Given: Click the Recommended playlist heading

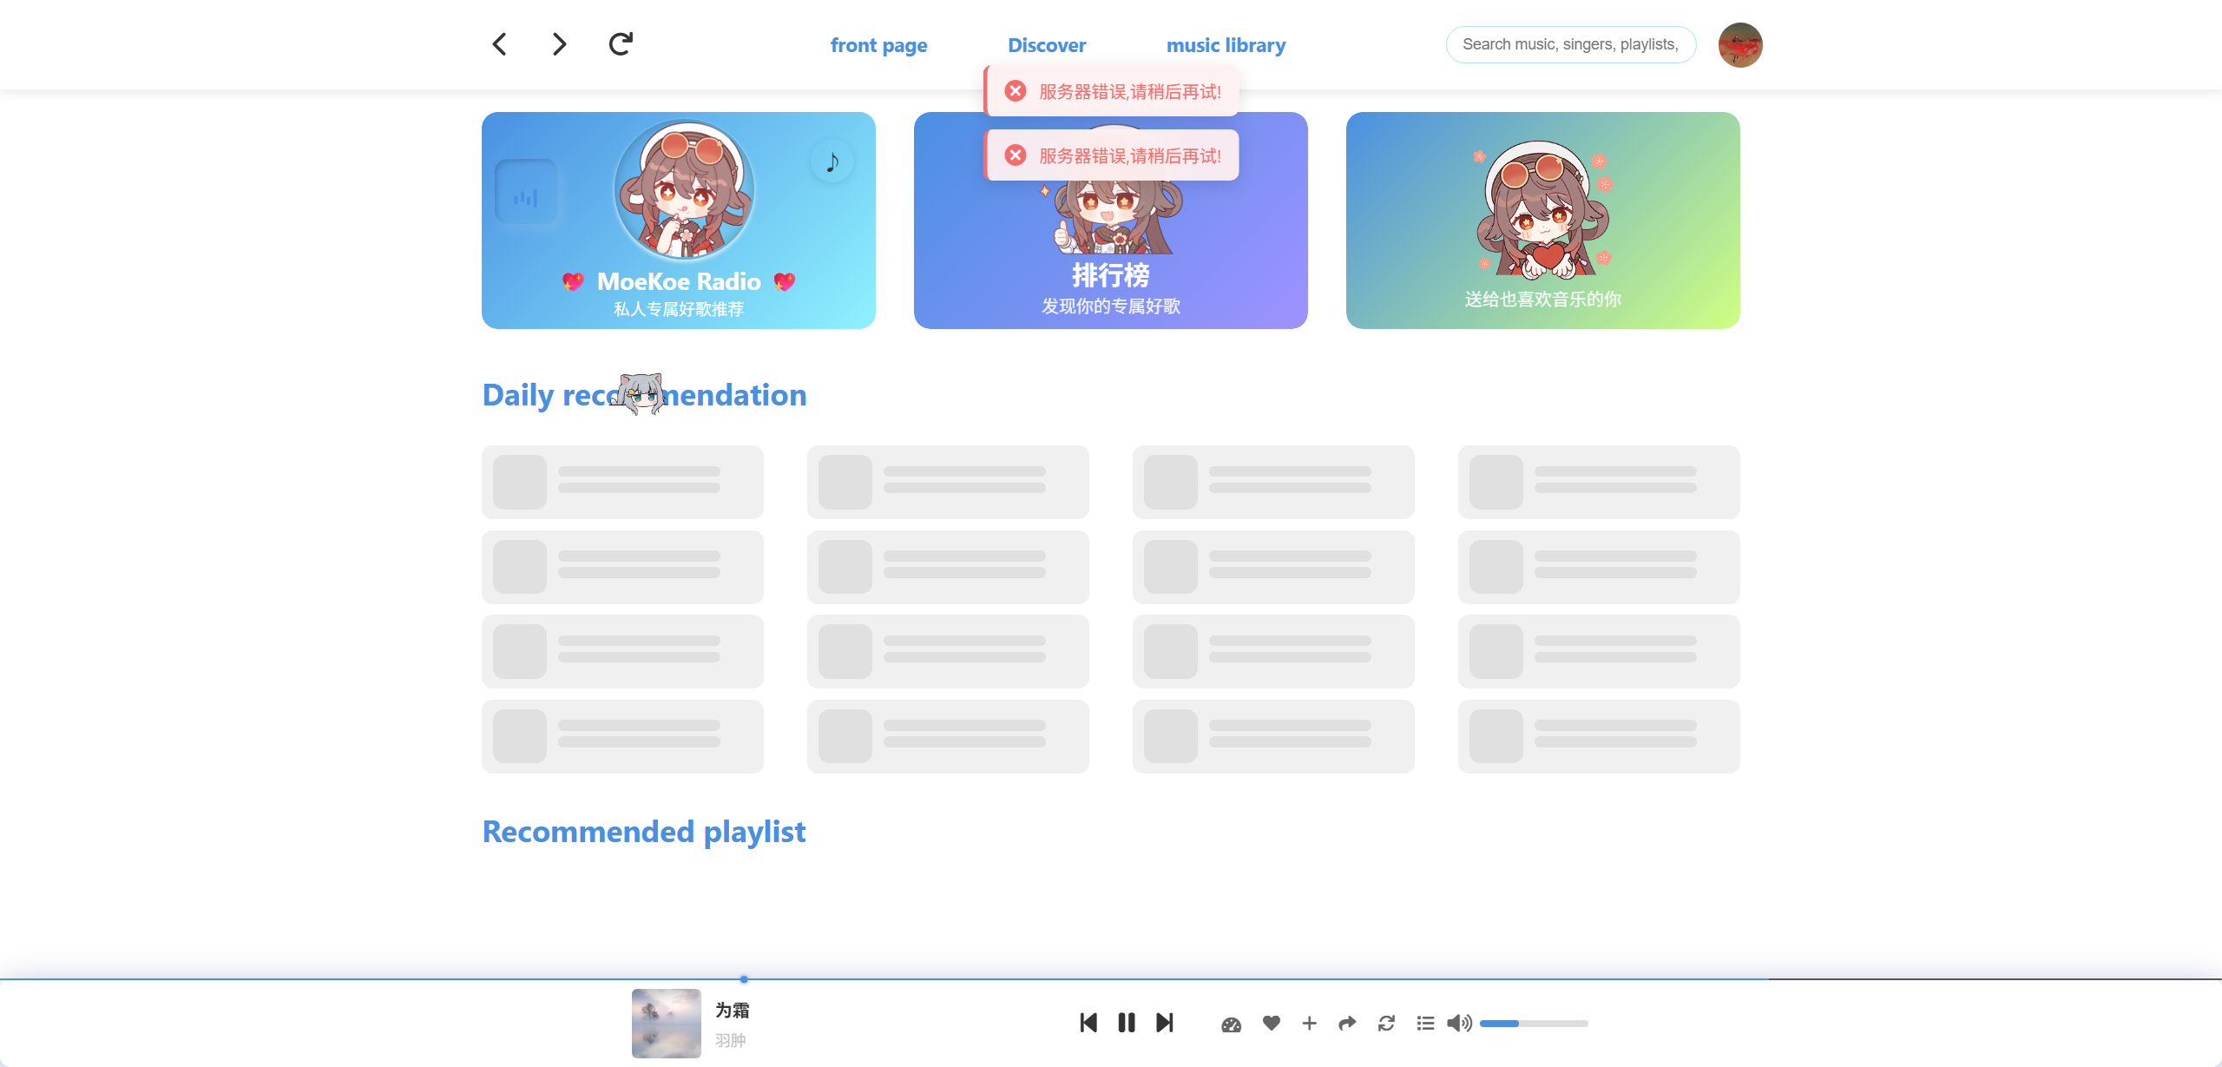Looking at the screenshot, I should click(x=644, y=832).
